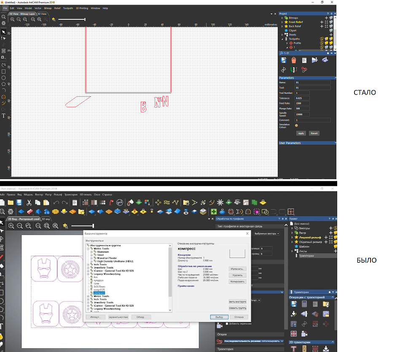The height and width of the screenshot is (352, 400).
Task: Click green plus icon in lower relief toolbar
Action: [214, 212]
